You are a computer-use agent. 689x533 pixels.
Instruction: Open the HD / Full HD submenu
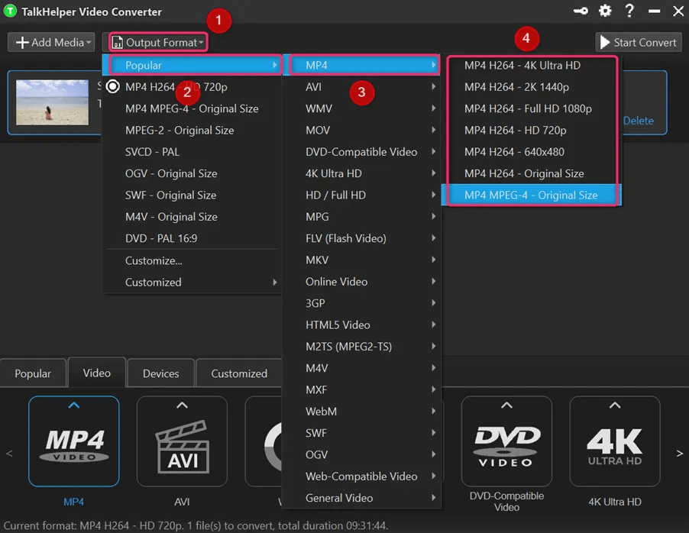click(362, 195)
